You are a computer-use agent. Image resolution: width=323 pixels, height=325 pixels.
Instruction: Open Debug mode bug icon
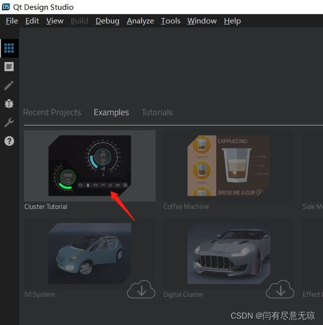9,104
